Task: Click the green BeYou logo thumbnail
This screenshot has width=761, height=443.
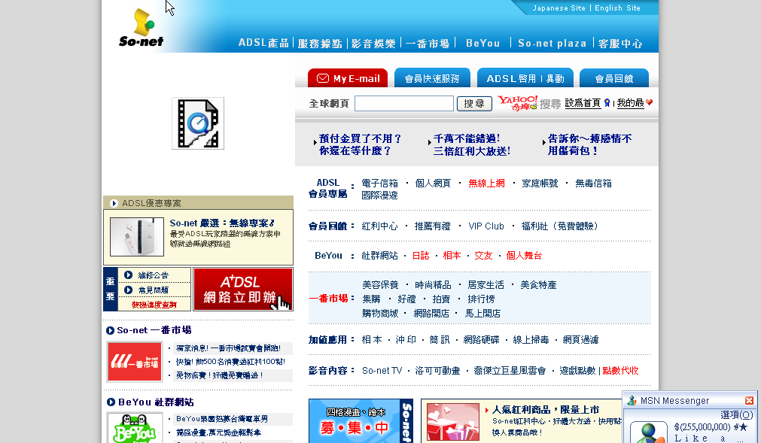Action: click(135, 428)
